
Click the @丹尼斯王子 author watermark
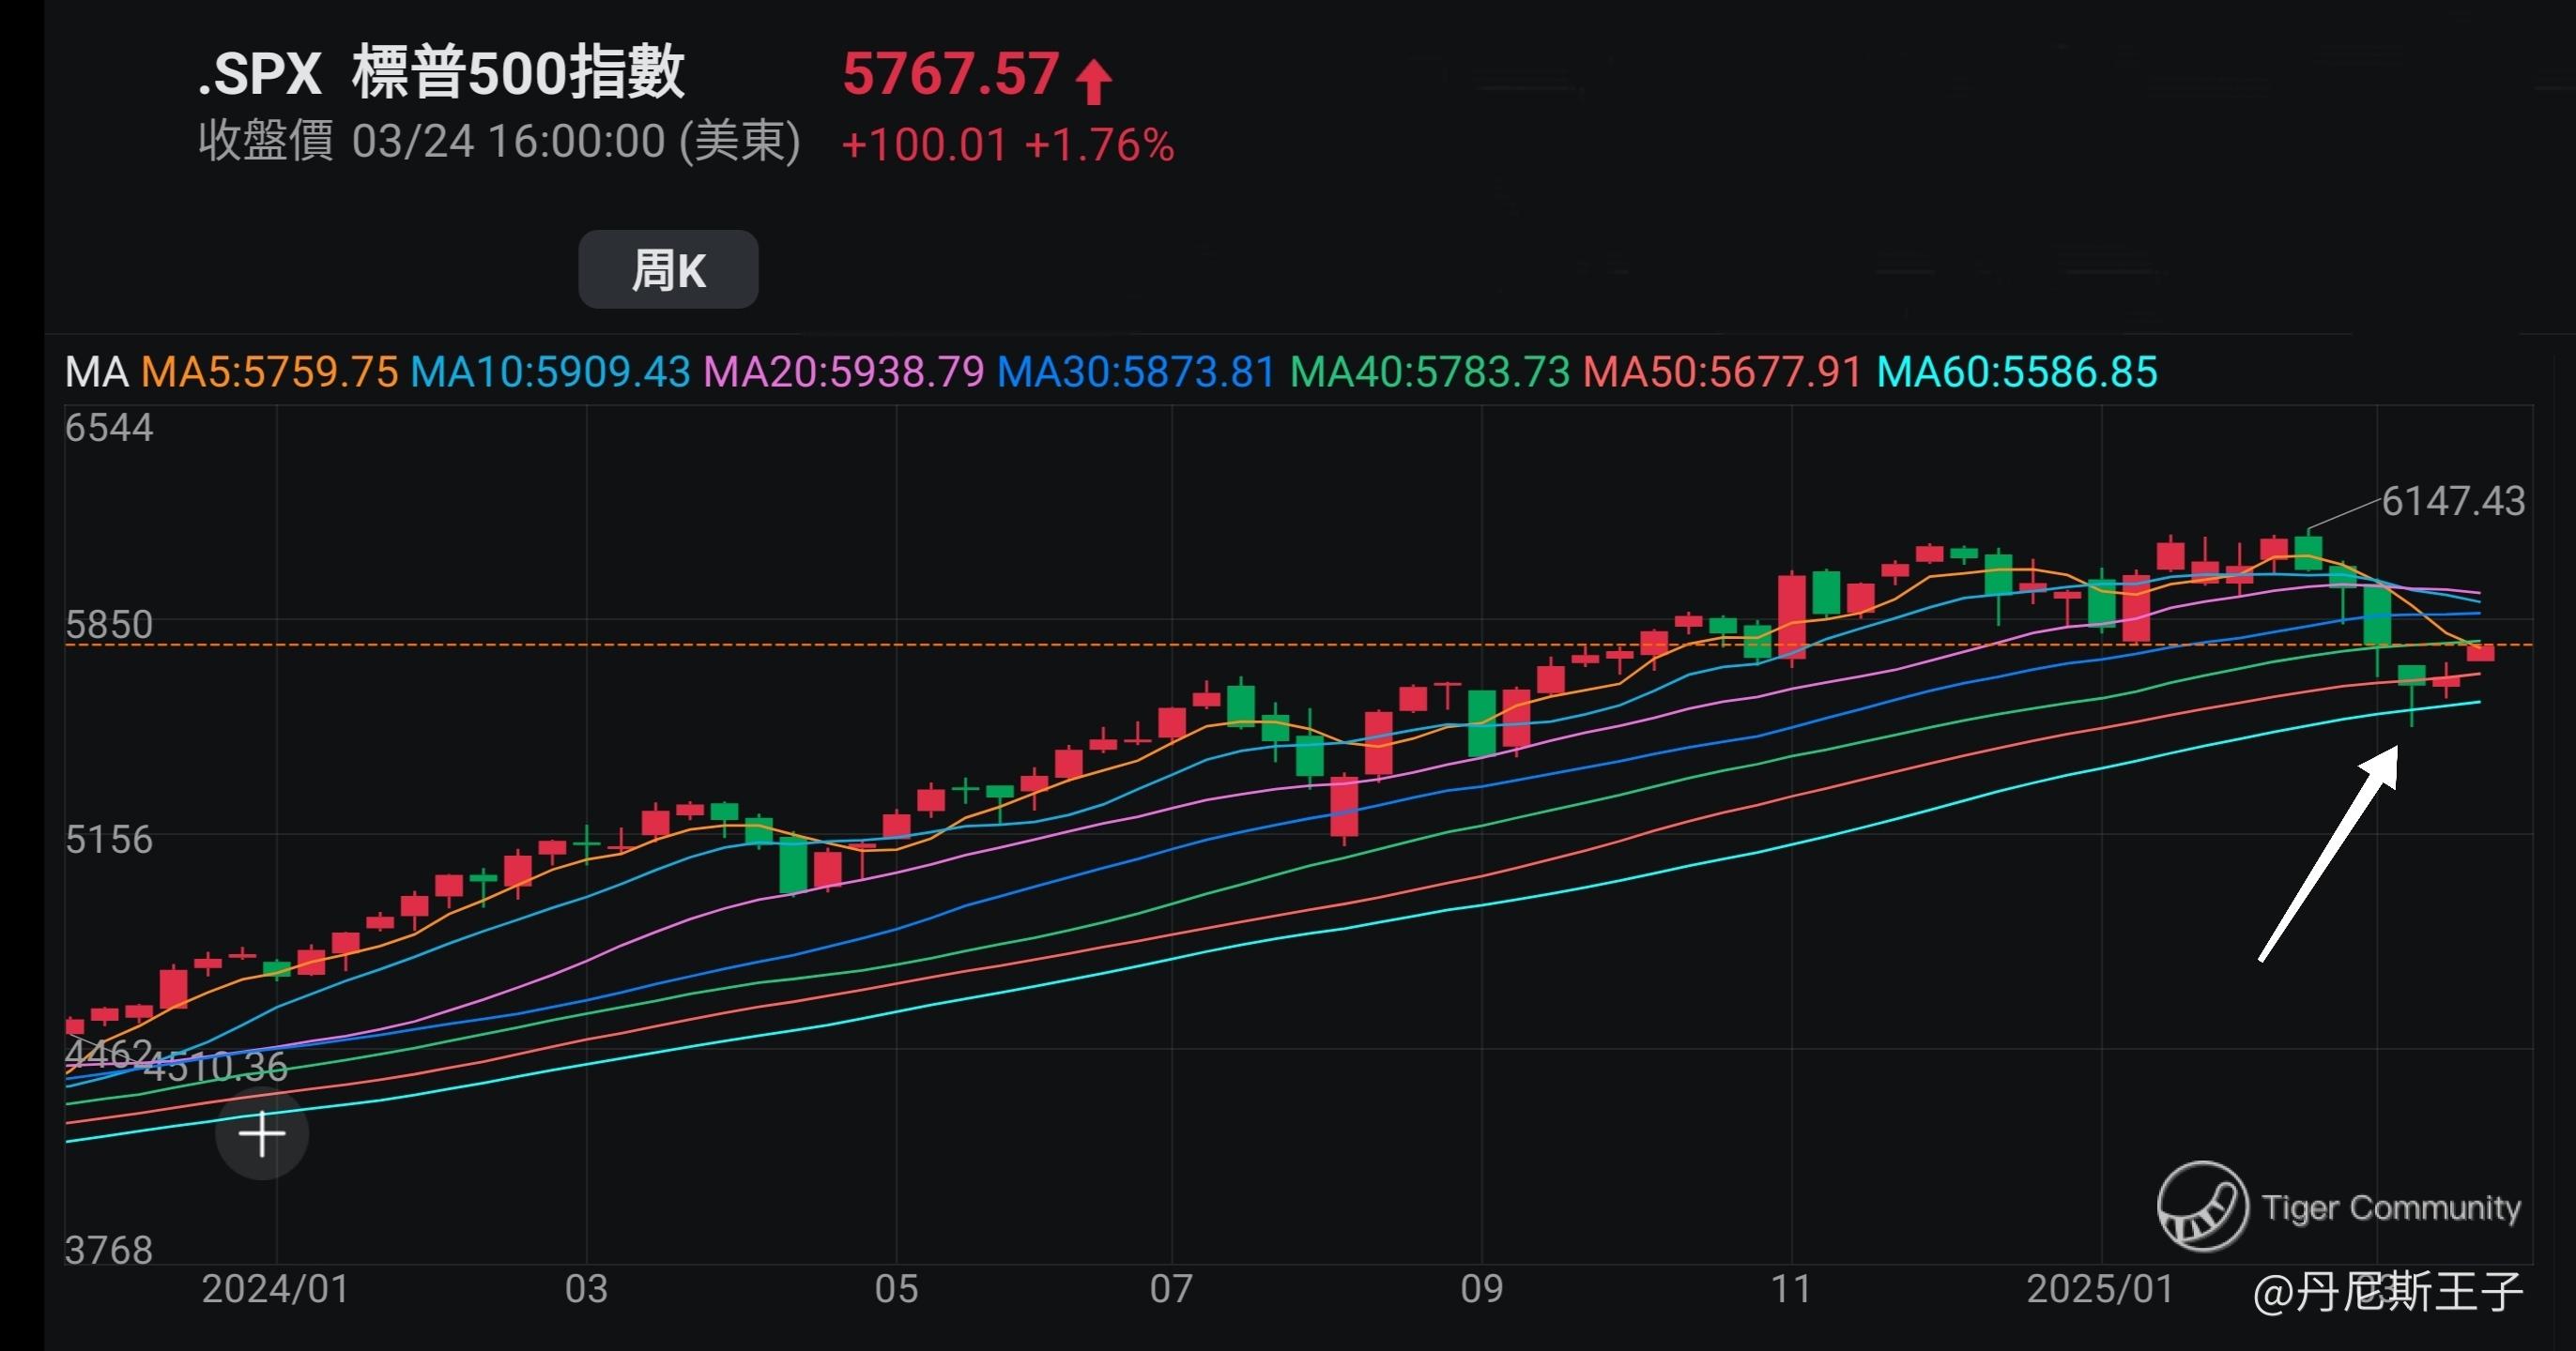[x=2388, y=1291]
